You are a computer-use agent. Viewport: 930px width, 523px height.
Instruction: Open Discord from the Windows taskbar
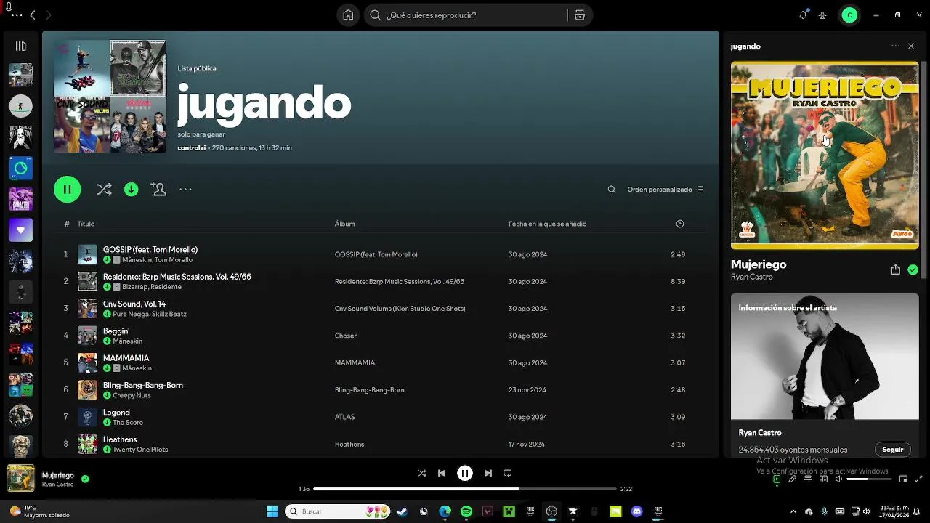click(637, 511)
